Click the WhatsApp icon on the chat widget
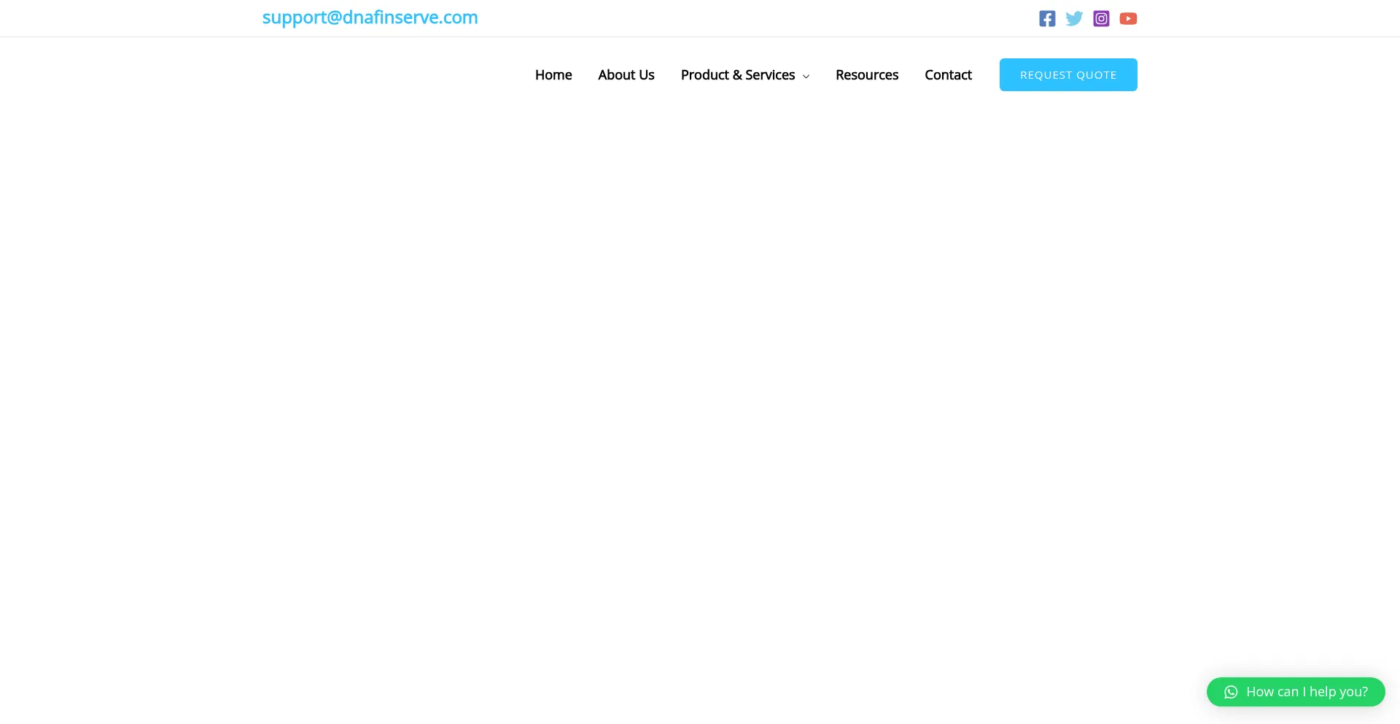Viewport: 1400px width, 724px height. 1231,691
